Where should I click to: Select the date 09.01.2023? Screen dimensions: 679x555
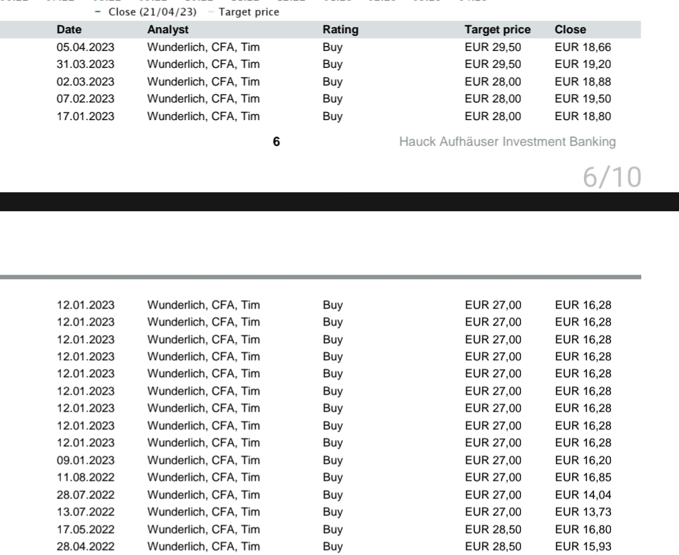[86, 460]
